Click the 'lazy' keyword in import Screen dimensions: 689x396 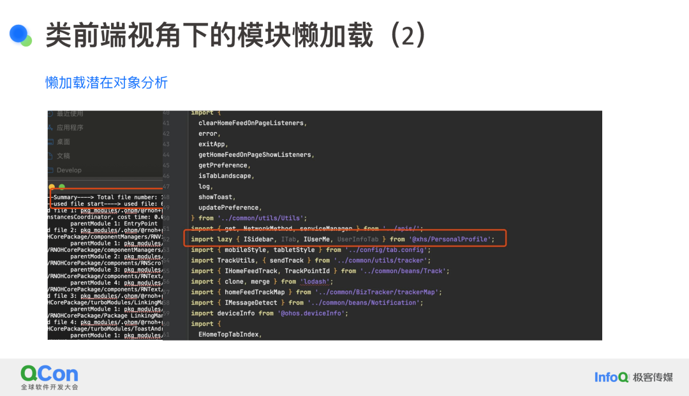(x=225, y=239)
